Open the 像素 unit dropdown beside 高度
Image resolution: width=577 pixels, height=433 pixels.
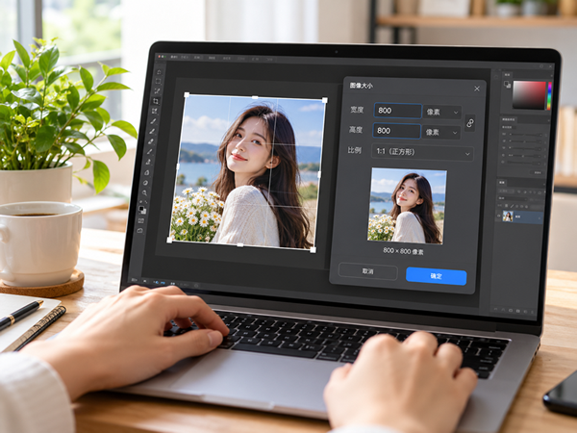pyautogui.click(x=440, y=132)
